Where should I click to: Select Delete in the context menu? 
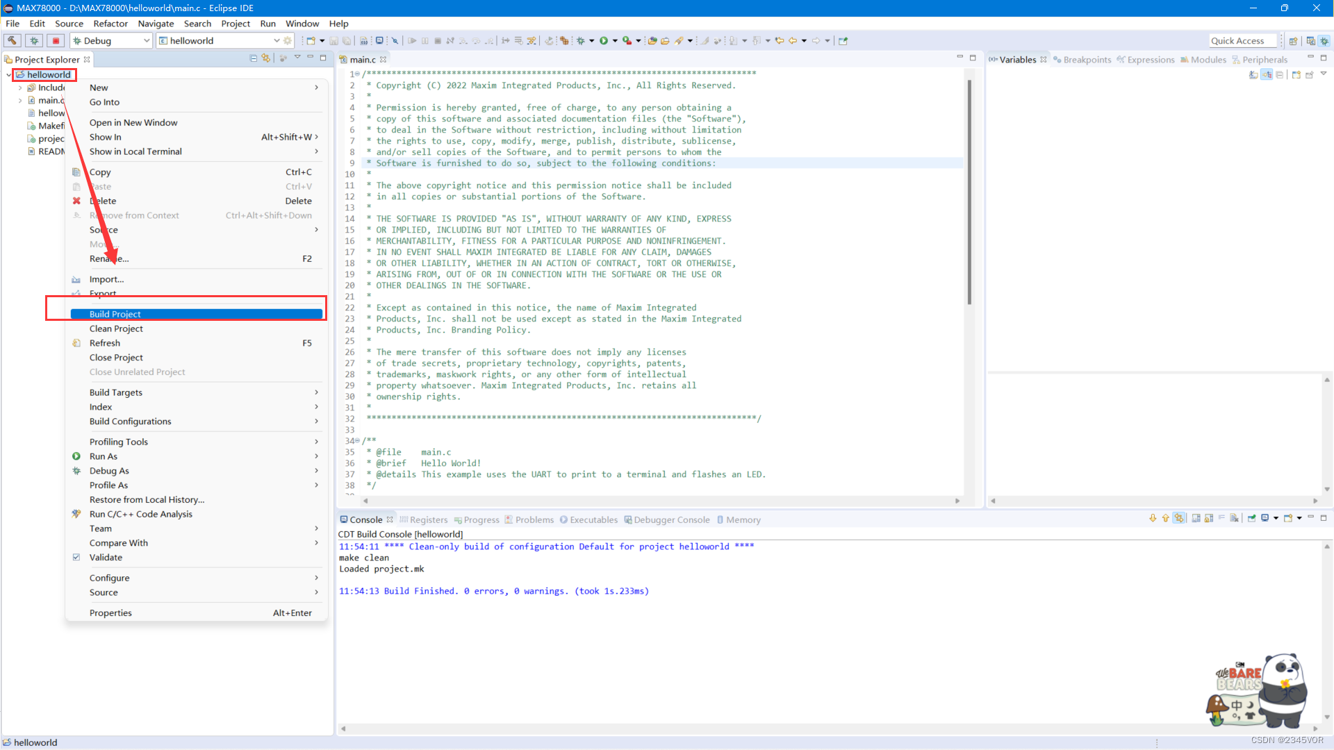coord(197,201)
